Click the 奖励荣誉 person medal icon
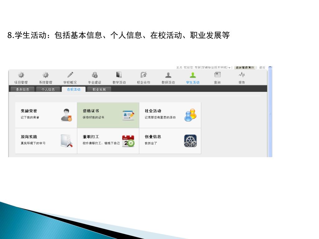 tap(67, 115)
